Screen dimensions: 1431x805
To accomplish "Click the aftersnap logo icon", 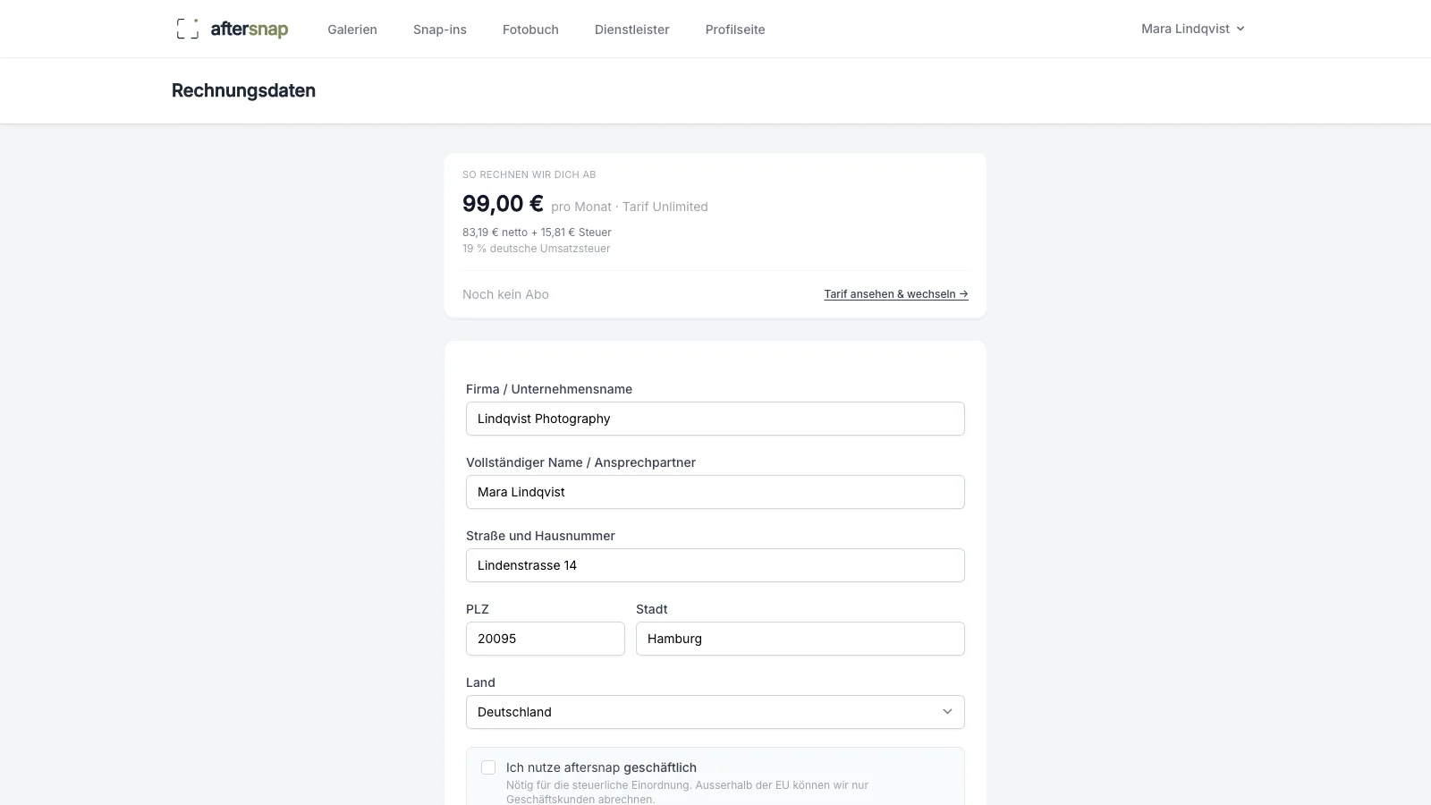I will tap(188, 29).
